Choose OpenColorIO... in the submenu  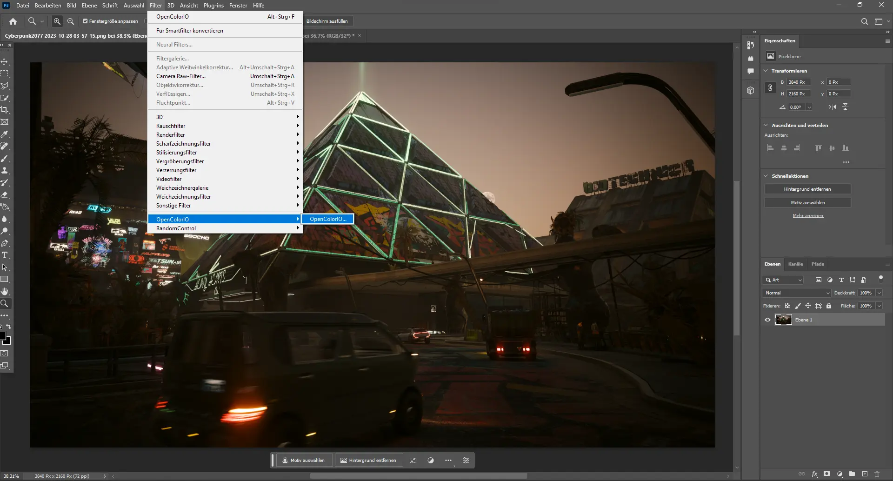point(328,219)
